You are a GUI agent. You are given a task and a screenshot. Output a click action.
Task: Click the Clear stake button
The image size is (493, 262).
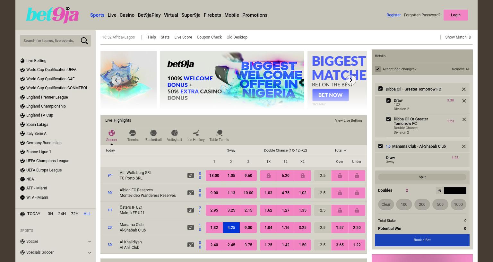coord(386,205)
